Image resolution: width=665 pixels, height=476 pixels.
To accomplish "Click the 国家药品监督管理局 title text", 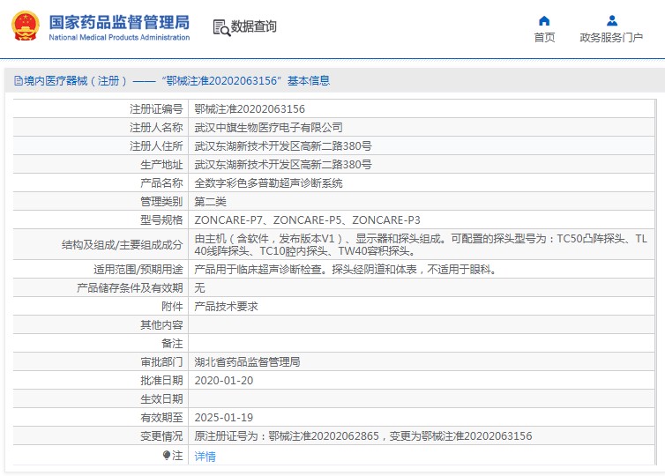I will pyautogui.click(x=119, y=22).
